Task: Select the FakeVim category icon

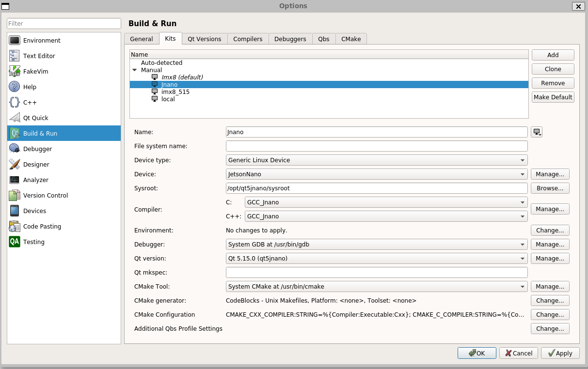Action: [x=15, y=72]
